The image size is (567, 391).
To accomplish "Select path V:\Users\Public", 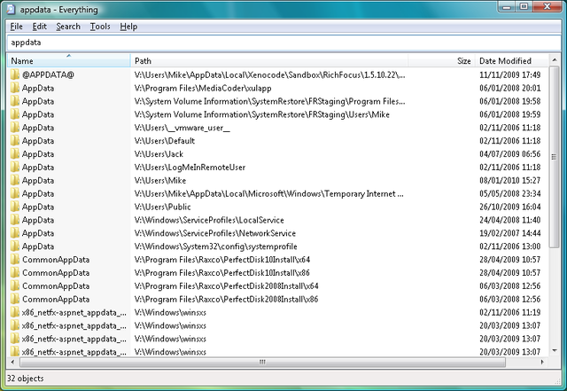I will [162, 207].
